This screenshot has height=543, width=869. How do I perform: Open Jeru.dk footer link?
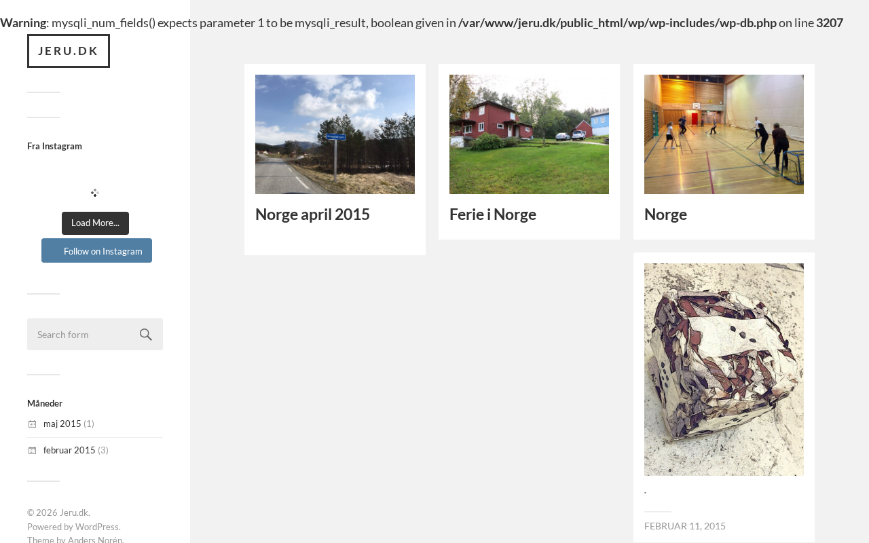pos(74,512)
